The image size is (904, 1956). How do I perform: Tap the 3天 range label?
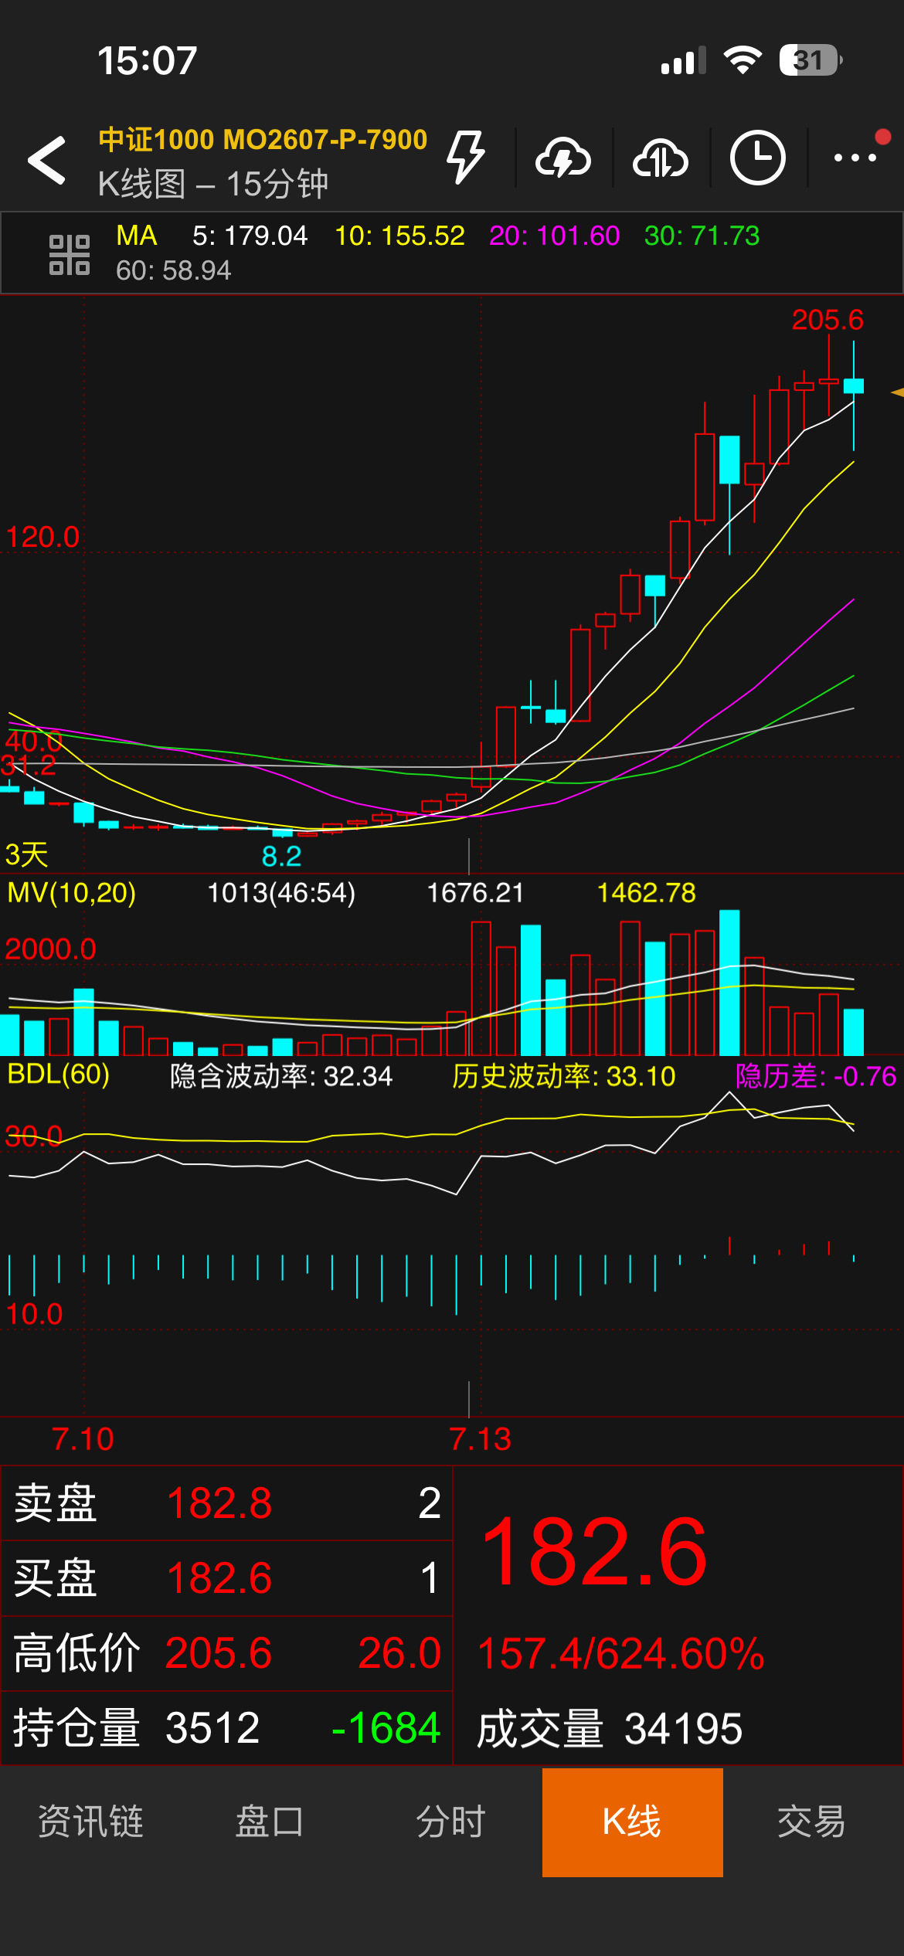(26, 855)
